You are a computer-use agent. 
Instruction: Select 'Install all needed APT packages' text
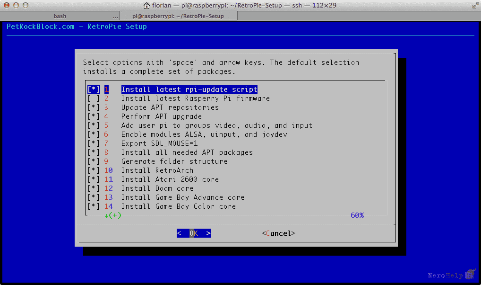187,152
